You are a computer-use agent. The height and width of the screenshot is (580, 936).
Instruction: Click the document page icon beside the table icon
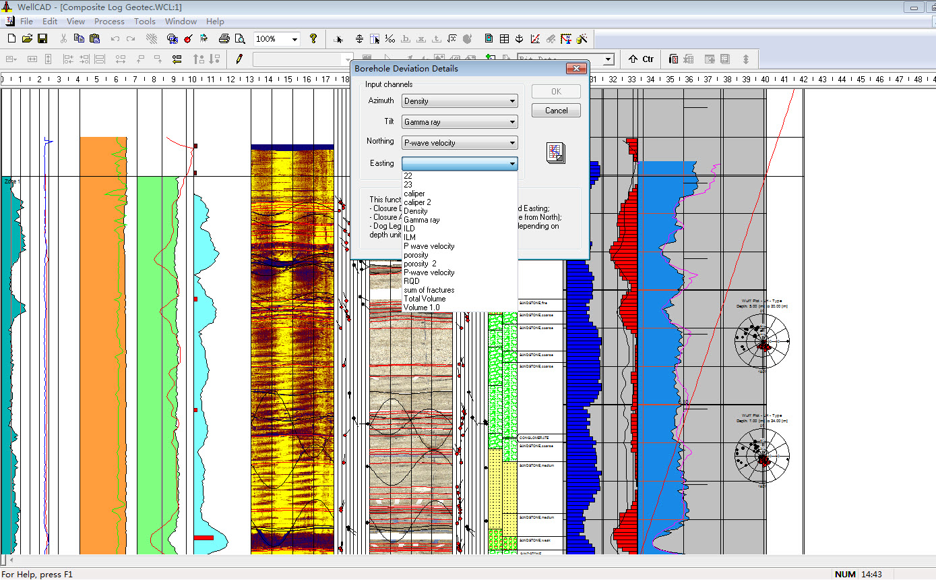click(x=489, y=38)
